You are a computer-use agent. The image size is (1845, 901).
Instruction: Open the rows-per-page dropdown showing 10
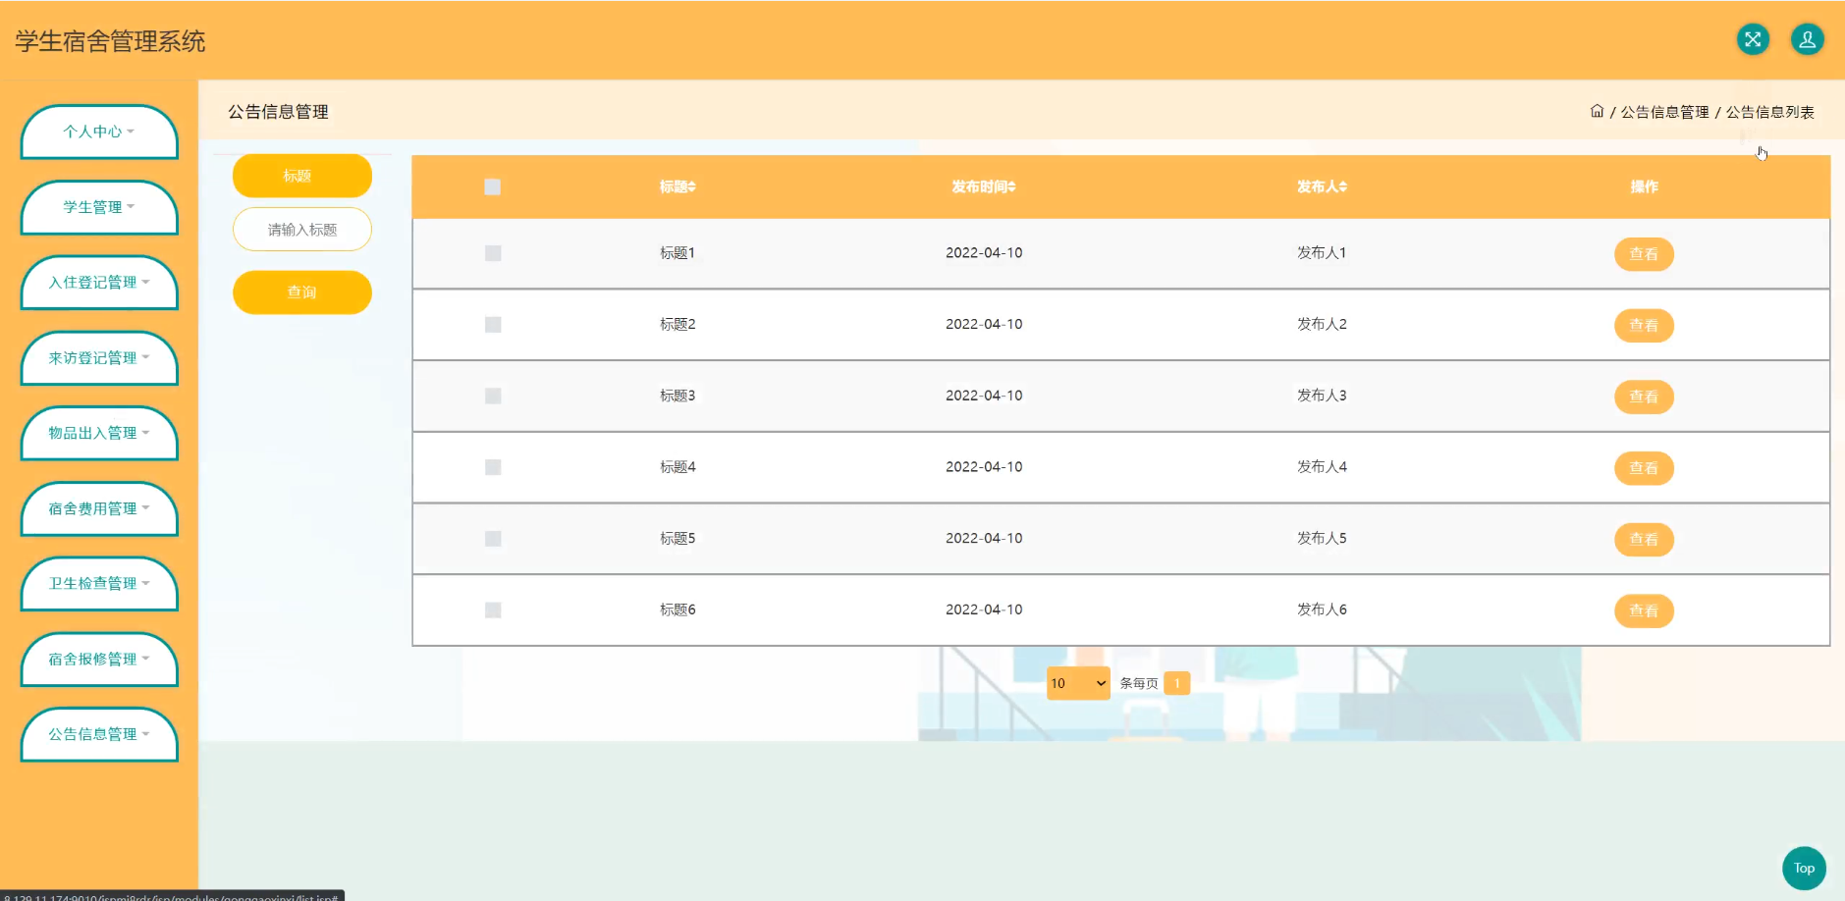[1078, 683]
